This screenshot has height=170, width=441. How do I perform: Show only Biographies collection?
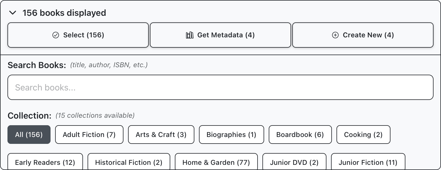click(x=231, y=134)
